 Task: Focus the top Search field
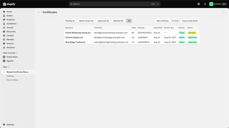114,4
